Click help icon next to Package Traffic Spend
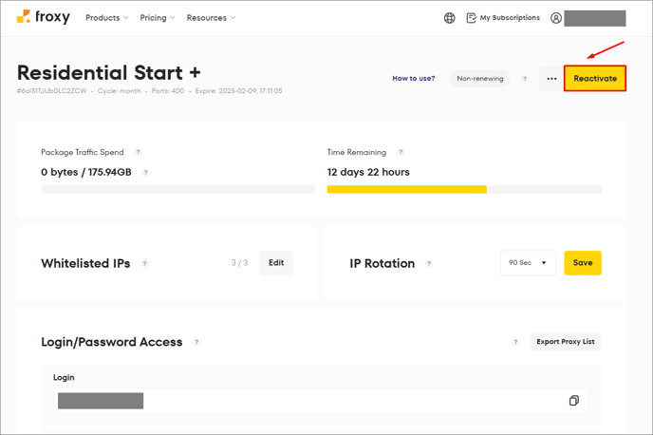The height and width of the screenshot is (435, 653). (139, 152)
